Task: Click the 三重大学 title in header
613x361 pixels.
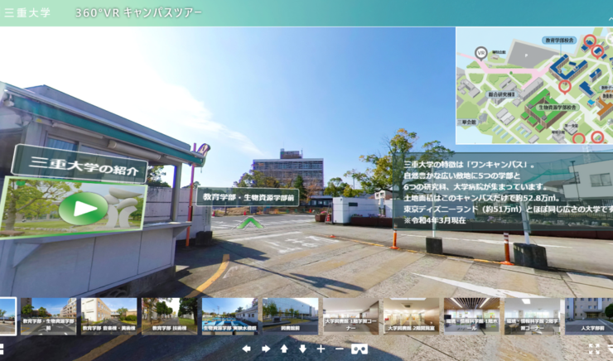Action: tap(27, 13)
